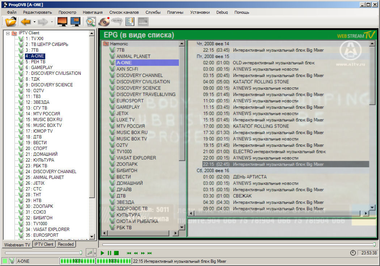
Task: Click the green signal indicator in status bar
Action: pos(5,261)
